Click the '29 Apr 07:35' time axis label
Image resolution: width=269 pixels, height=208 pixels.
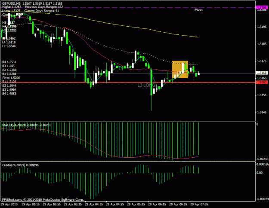click(199, 204)
